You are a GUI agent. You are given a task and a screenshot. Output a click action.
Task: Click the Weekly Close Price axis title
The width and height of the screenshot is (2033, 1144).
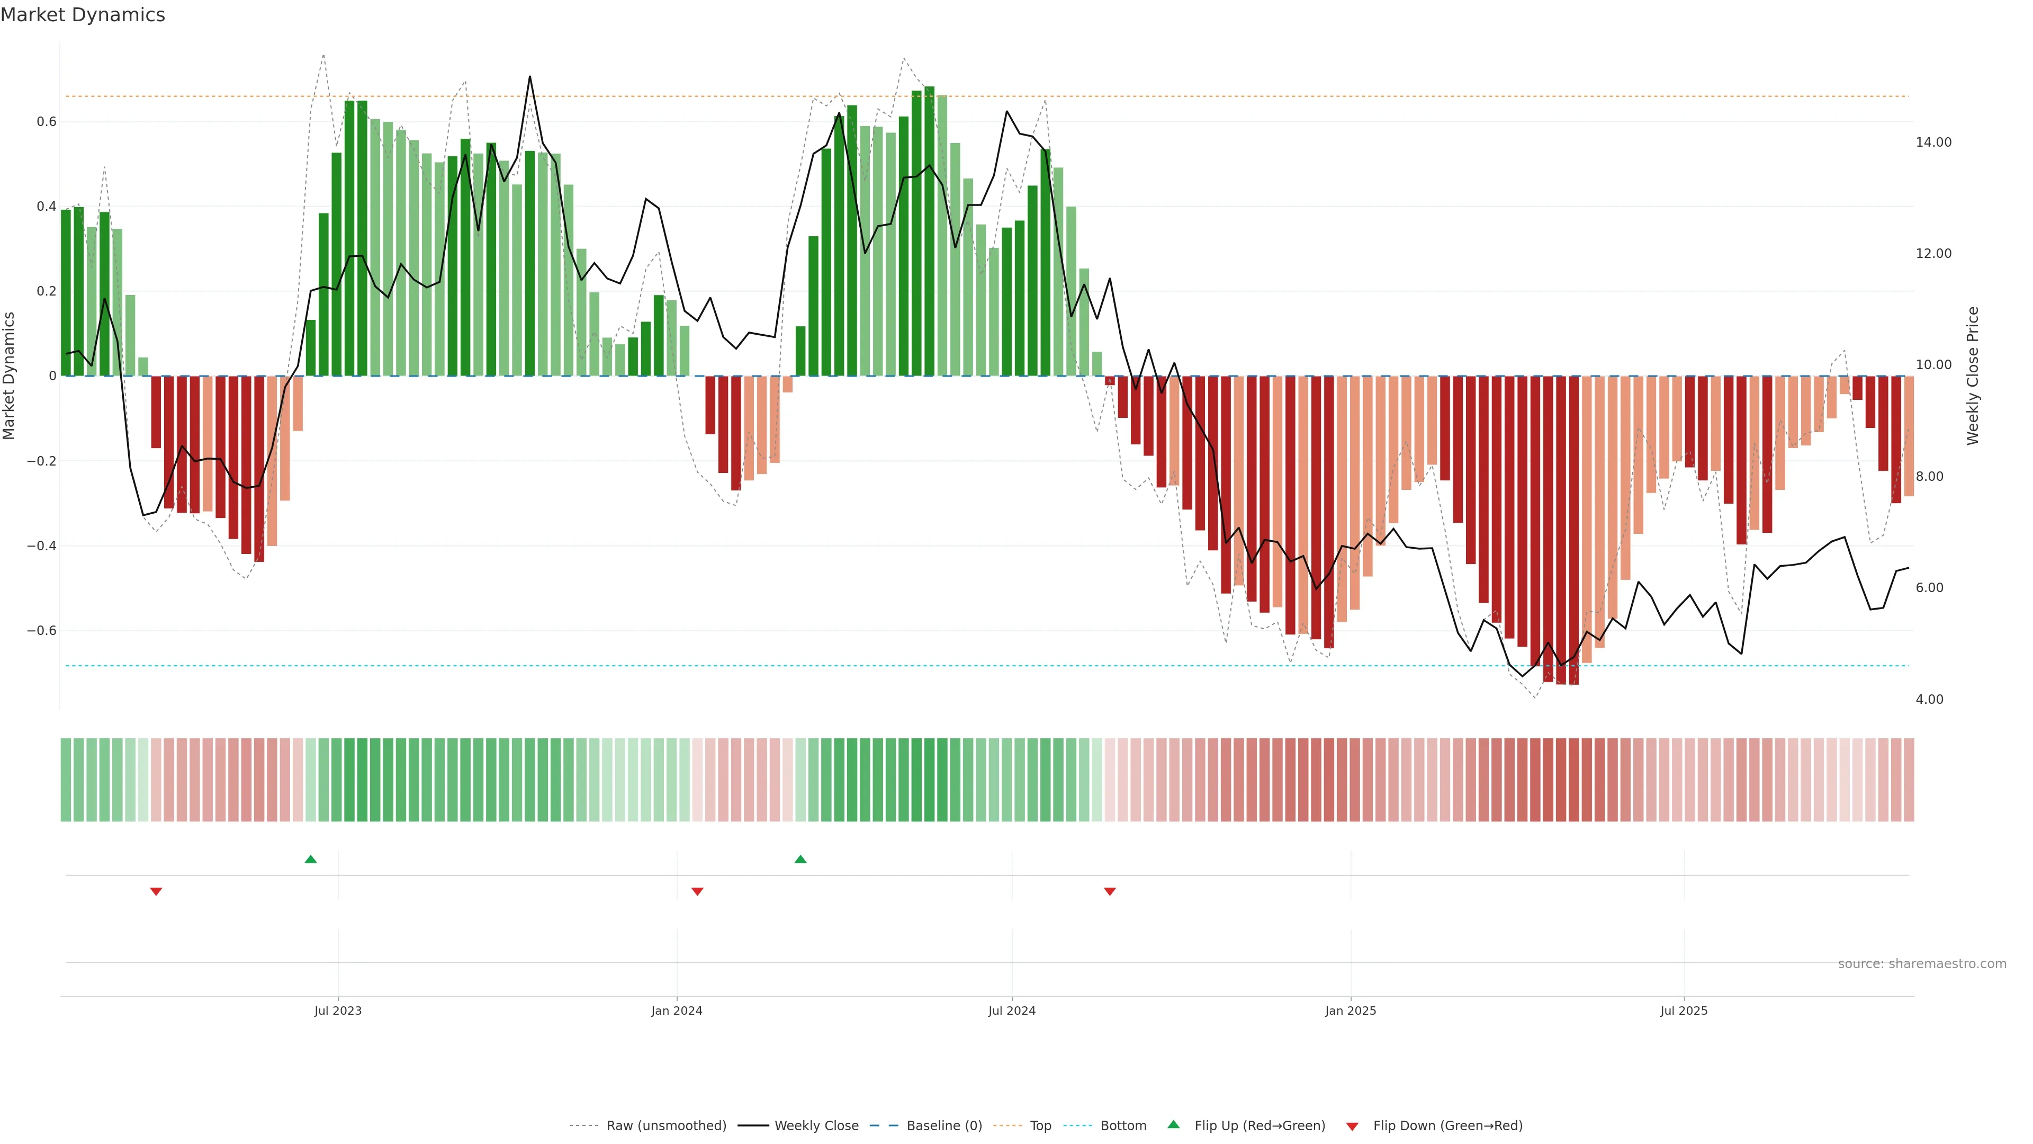[1973, 376]
